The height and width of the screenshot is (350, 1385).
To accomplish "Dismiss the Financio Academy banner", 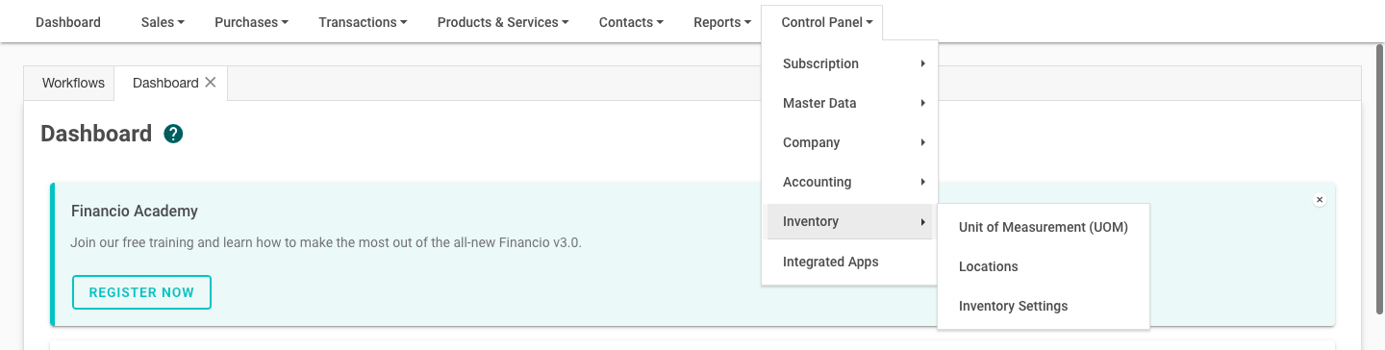I will click(x=1320, y=200).
